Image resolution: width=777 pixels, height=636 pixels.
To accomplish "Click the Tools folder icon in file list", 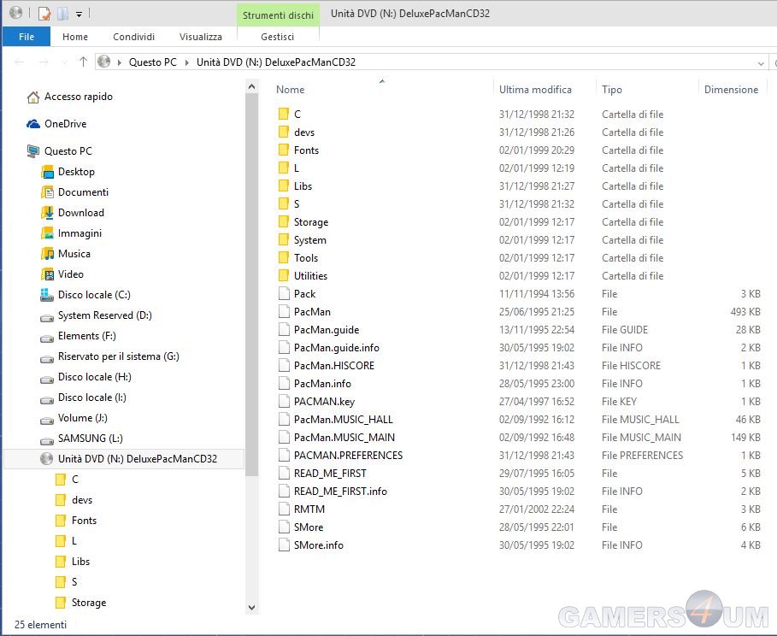I will click(x=284, y=258).
